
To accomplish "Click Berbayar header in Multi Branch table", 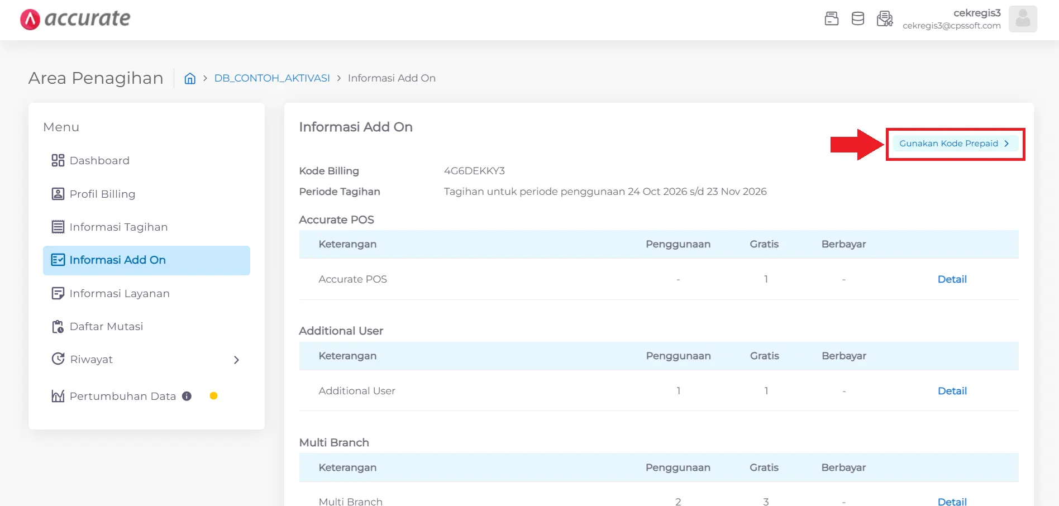I will (843, 467).
